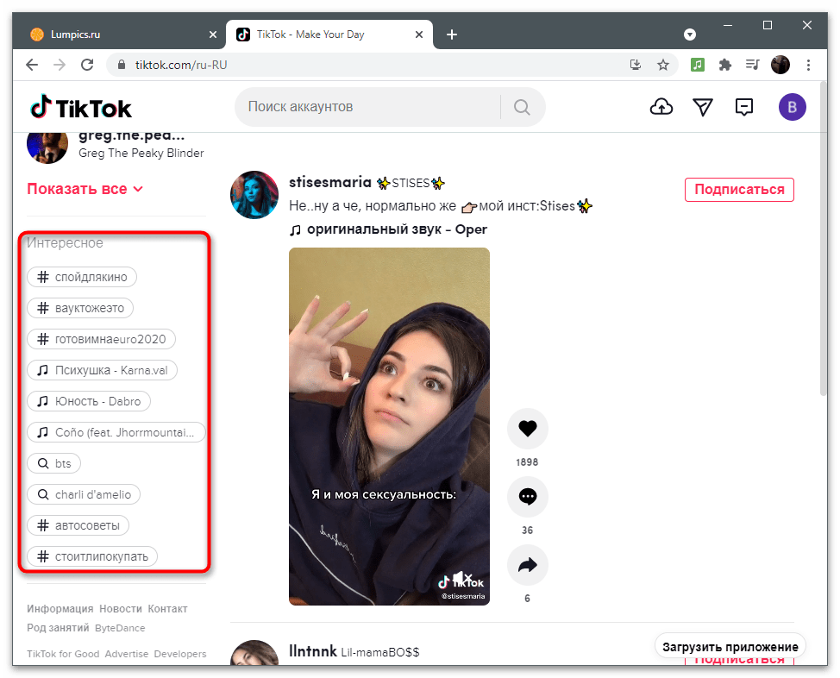Click the search magnifier button
The width and height of the screenshot is (840, 678).
(x=522, y=107)
